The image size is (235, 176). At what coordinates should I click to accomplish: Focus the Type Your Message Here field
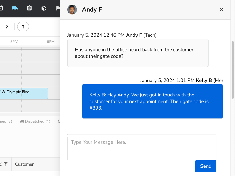(x=141, y=148)
